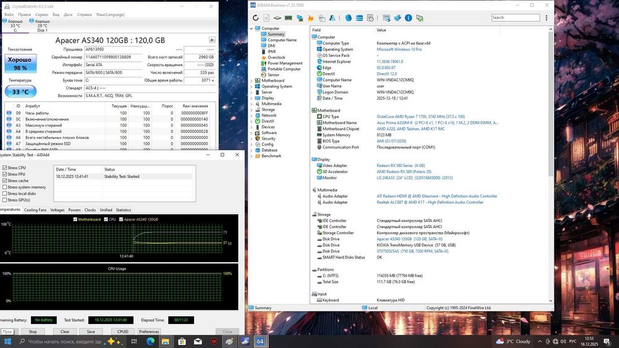Click the Refresh icon in AIDA64 toolbar

click(x=256, y=18)
